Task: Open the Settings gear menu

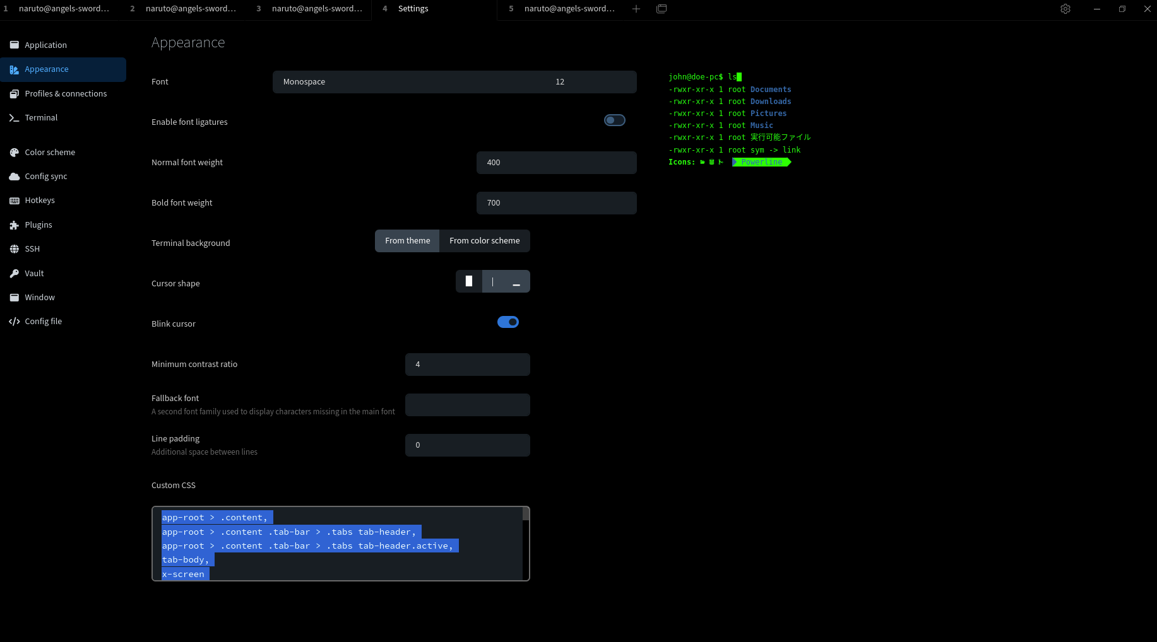Action: point(1065,9)
